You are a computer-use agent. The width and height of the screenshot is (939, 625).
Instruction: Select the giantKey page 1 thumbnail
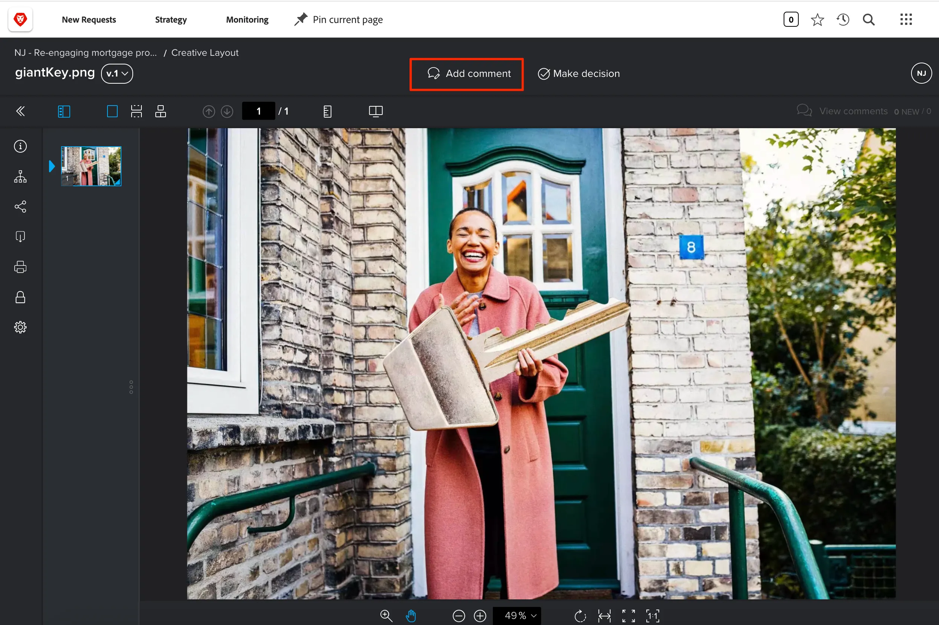click(91, 166)
